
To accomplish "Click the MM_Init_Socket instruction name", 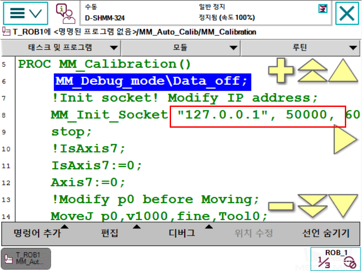I will [x=109, y=116].
